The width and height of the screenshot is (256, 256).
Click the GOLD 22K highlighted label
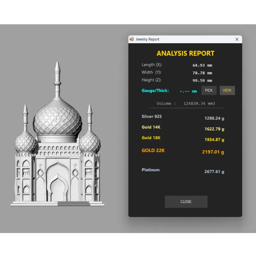[153, 150]
